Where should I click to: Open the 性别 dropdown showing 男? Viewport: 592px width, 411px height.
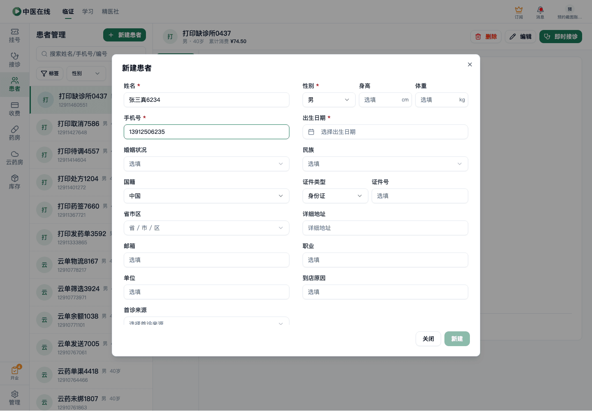pos(329,100)
